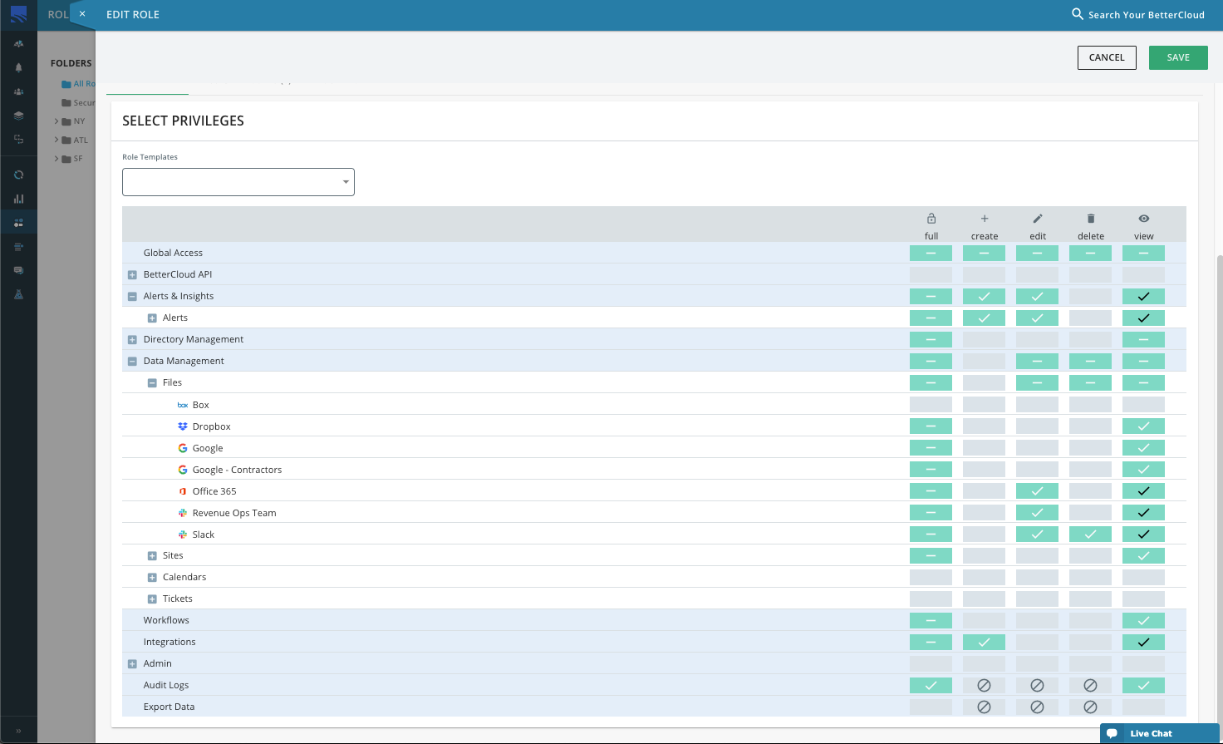
Task: Click the Dropbox icon next to Dropbox
Action: coord(182,426)
